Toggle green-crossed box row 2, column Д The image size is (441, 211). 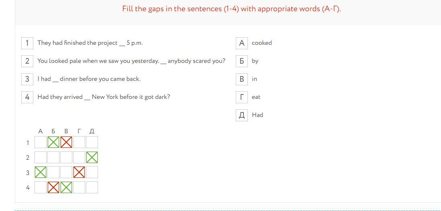point(92,157)
